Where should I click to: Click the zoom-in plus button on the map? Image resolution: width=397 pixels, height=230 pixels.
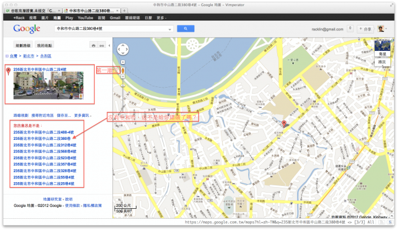123,76
